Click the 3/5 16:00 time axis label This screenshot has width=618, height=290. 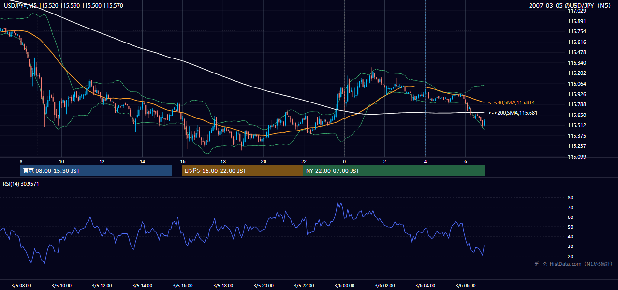pyautogui.click(x=183, y=285)
